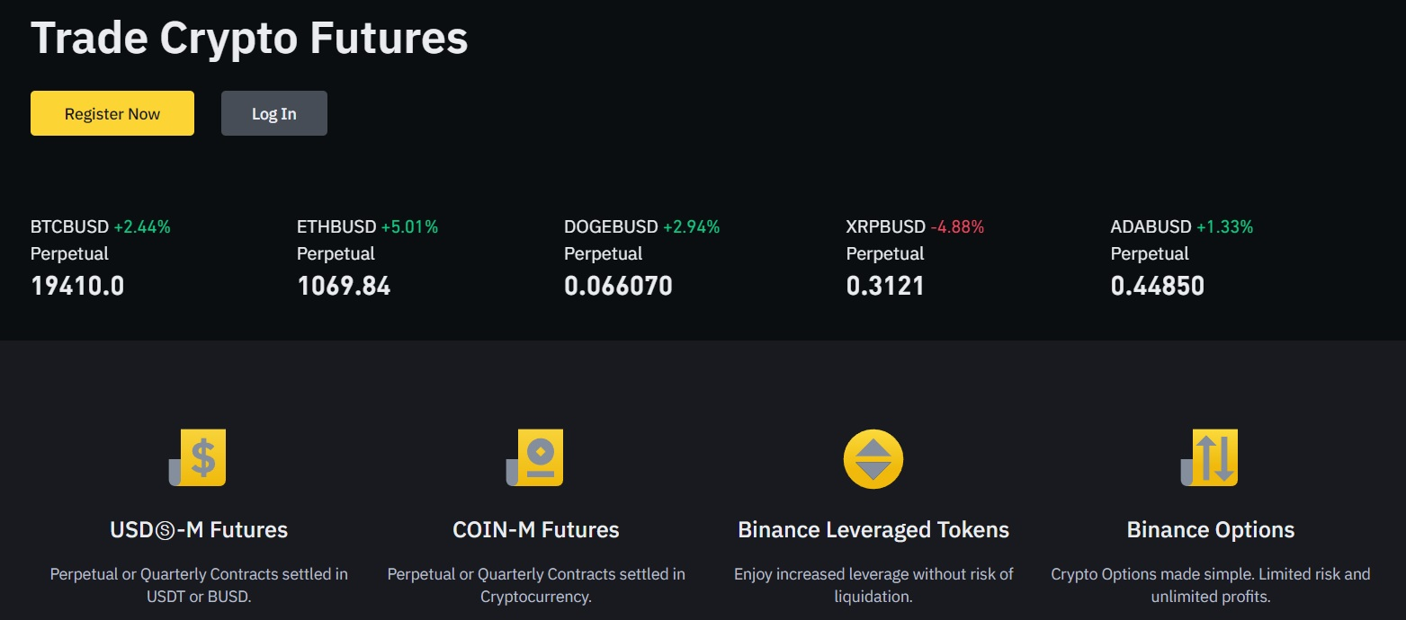Select the ADABUSD perpetual ticker
Screen dimensions: 1406x620
click(1182, 256)
